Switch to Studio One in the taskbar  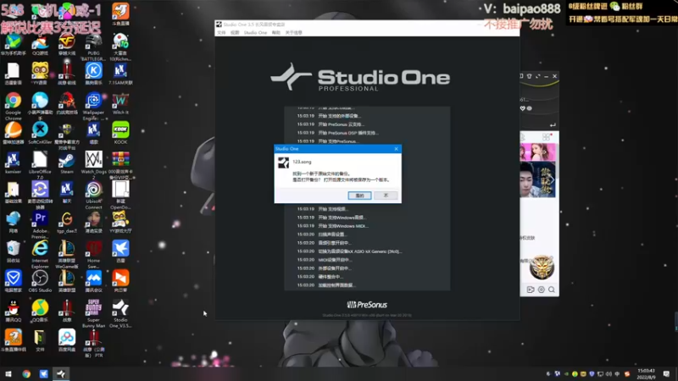61,373
